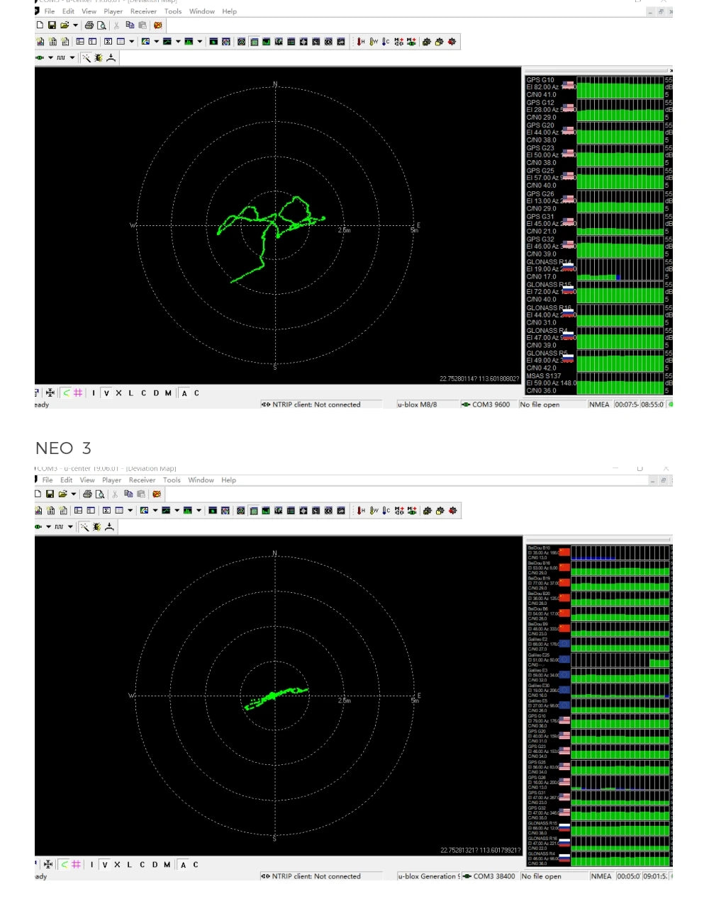709x901 pixels.
Task: Copy using the toolbar copy icon
Action: (130, 25)
